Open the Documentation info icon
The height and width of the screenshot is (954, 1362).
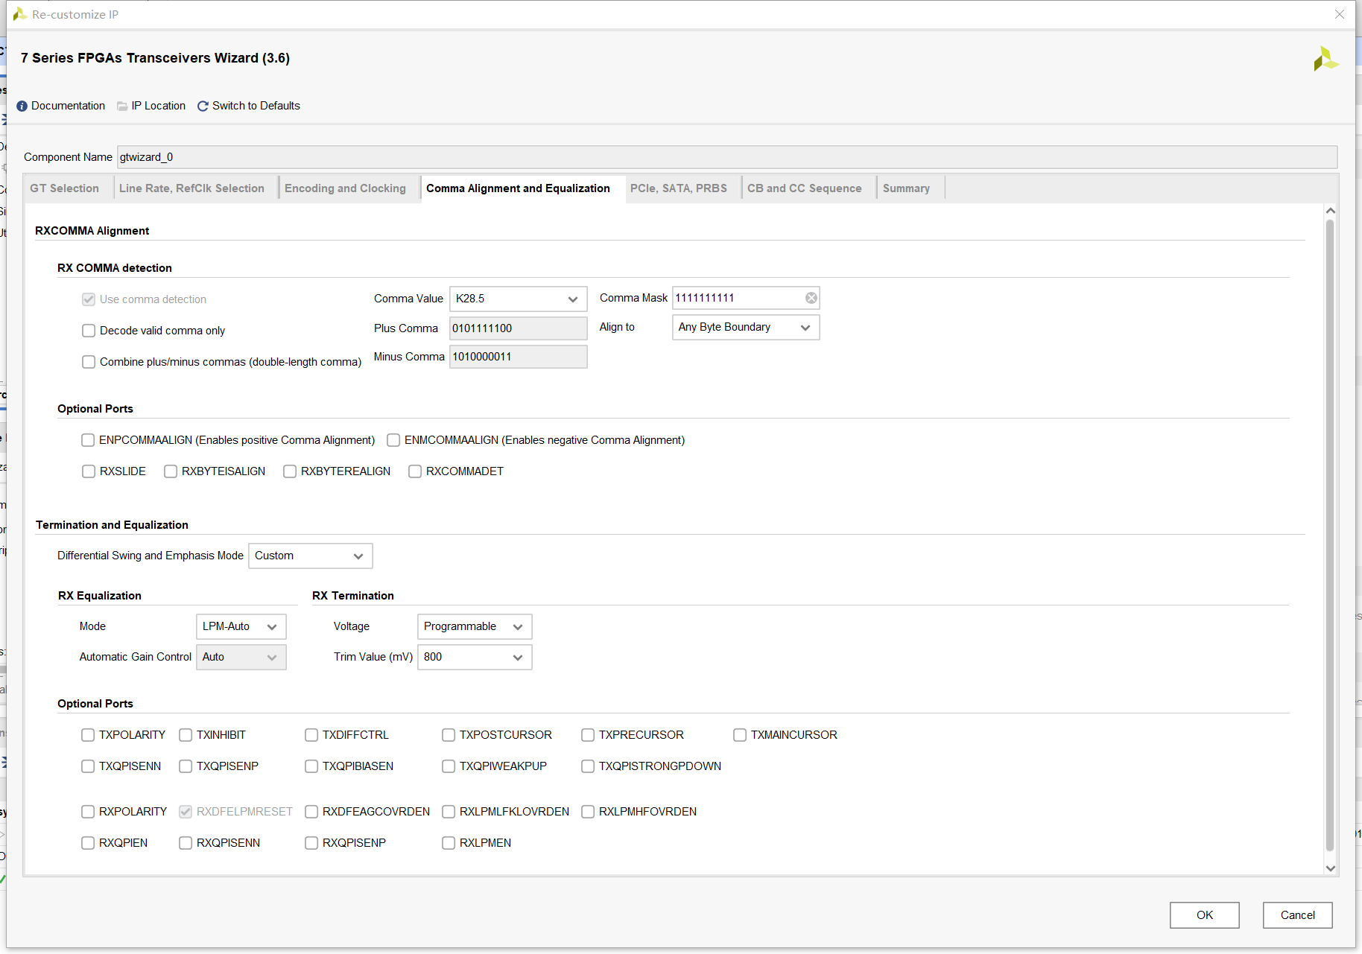22,106
